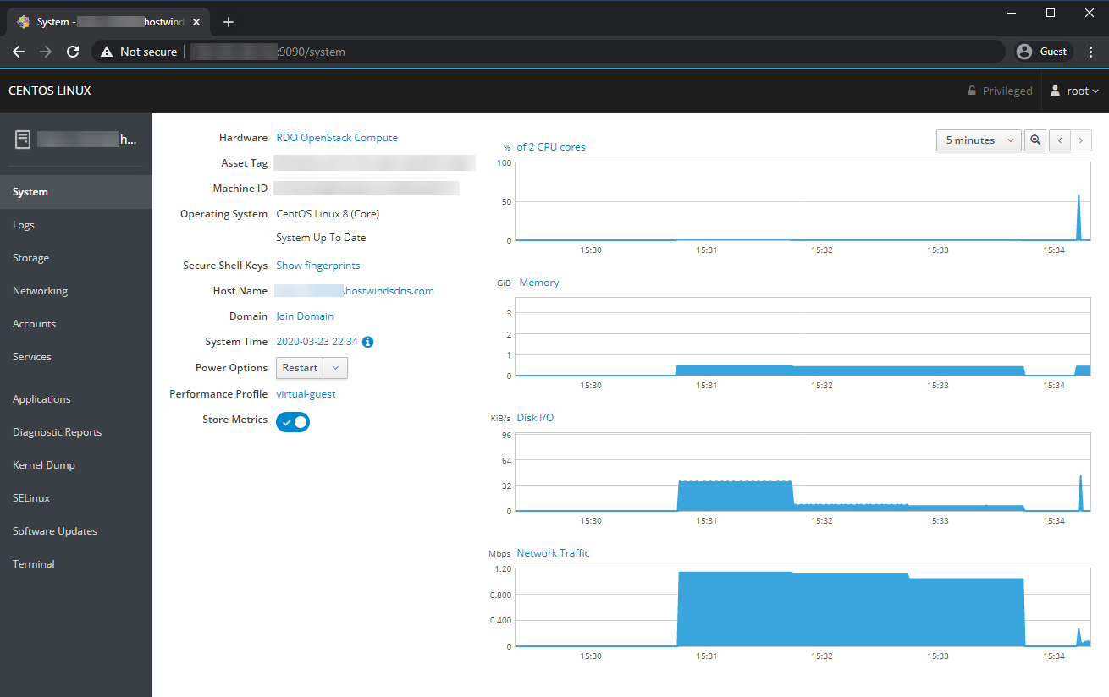Open a new browser tab
This screenshot has width=1109, height=697.
(228, 22)
